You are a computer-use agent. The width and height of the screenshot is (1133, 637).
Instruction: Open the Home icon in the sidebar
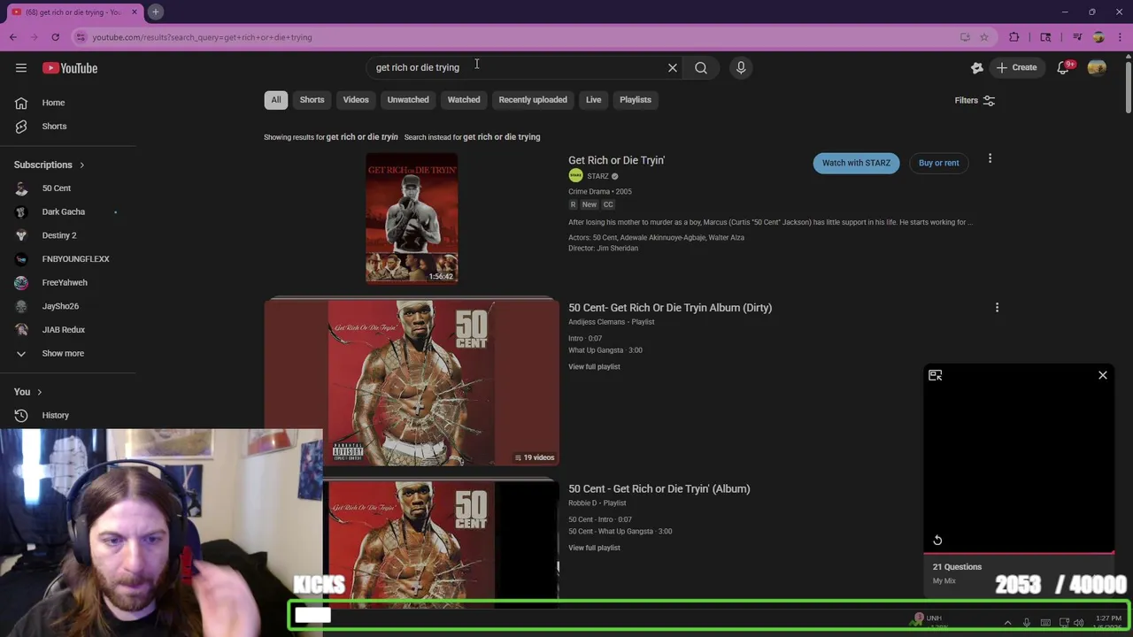click(21, 103)
